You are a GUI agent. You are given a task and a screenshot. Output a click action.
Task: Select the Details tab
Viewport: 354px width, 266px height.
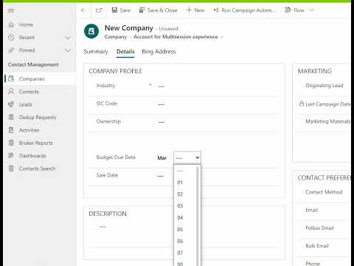(x=125, y=52)
